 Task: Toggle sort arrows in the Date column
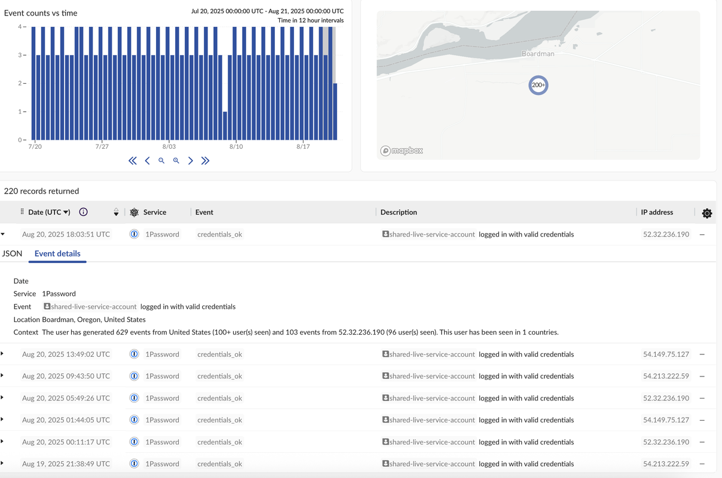point(116,212)
